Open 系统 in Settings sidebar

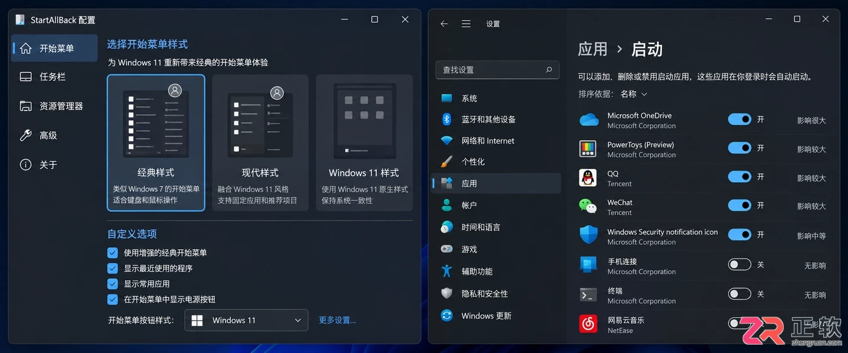coord(496,98)
